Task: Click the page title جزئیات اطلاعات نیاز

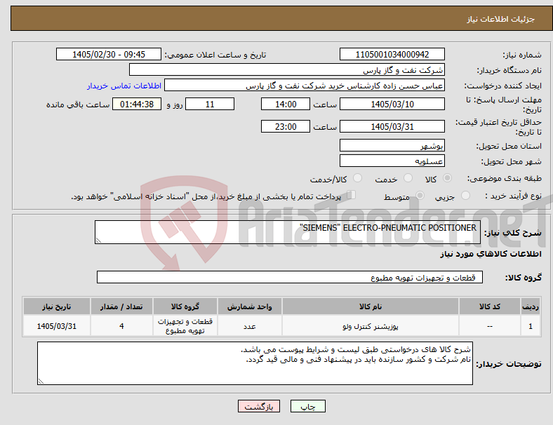Action: point(501,19)
